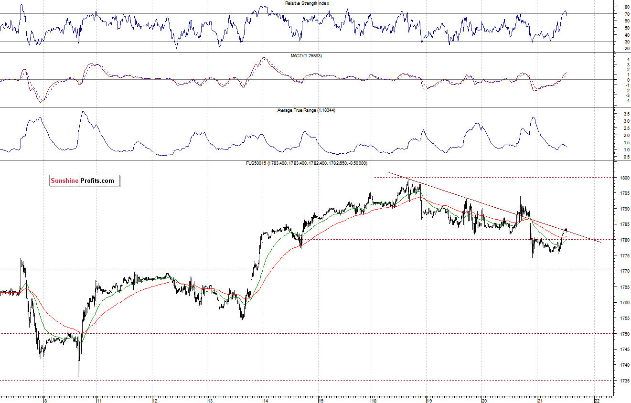
Task: Click the 1760 price axis label
Action: pos(624,303)
